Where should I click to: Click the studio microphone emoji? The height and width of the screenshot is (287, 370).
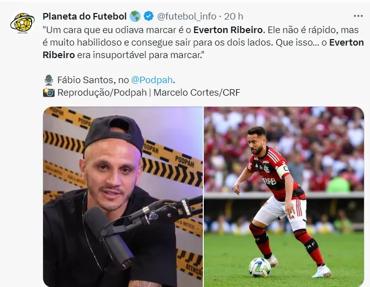click(49, 80)
